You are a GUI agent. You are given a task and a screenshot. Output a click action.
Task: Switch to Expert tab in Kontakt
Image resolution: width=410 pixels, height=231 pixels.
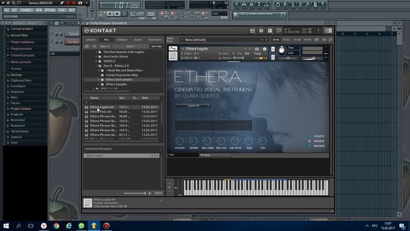(138, 40)
